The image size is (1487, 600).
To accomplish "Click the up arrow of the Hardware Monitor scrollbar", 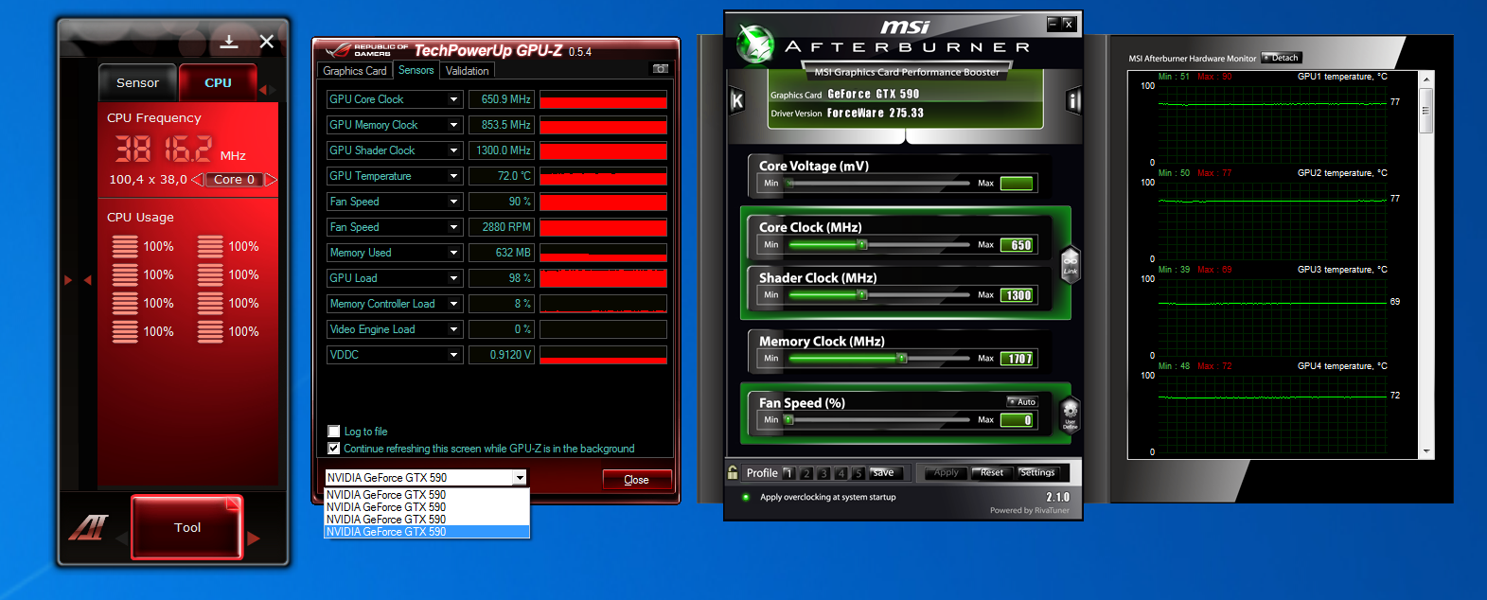I will pos(1425,79).
